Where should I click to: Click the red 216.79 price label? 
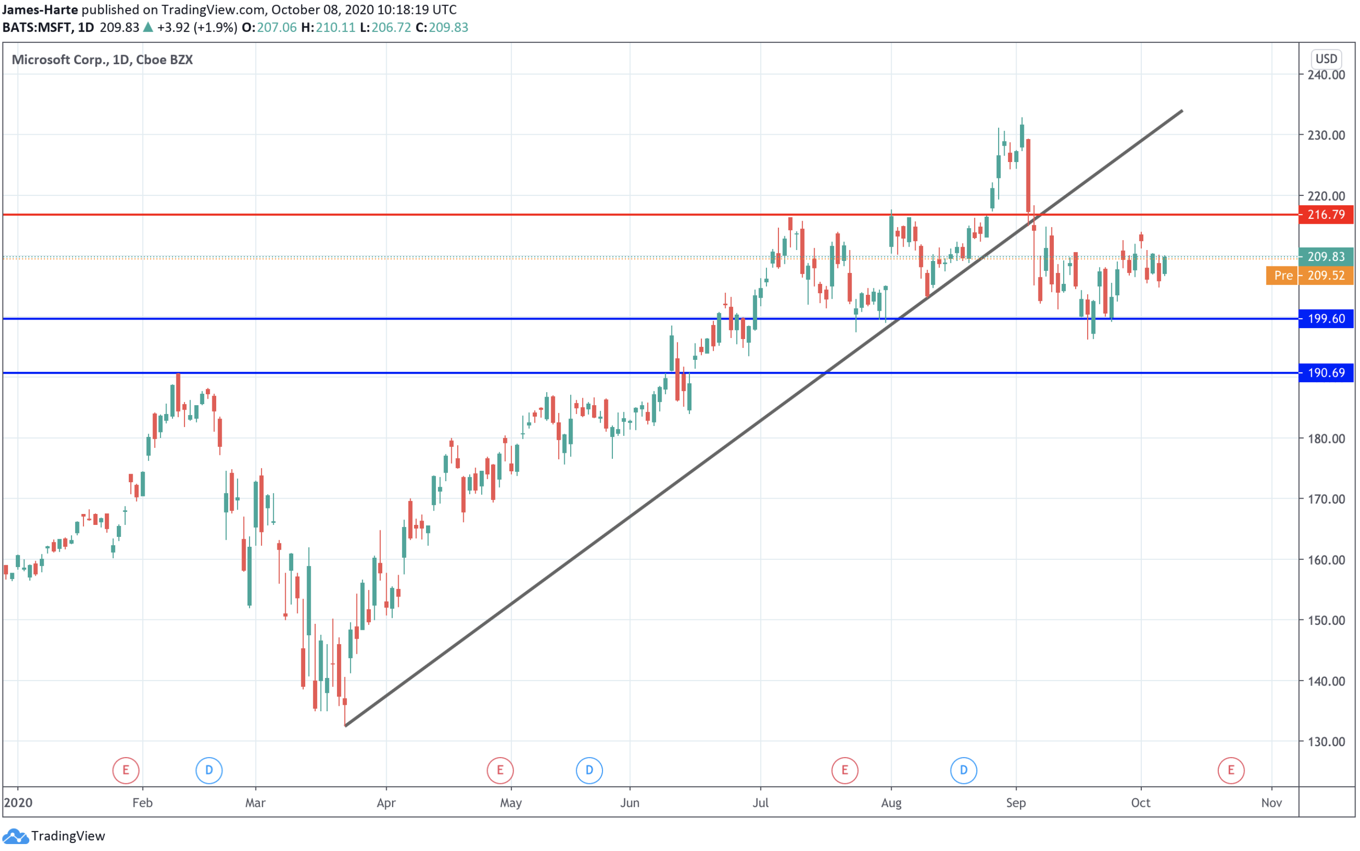(1325, 214)
